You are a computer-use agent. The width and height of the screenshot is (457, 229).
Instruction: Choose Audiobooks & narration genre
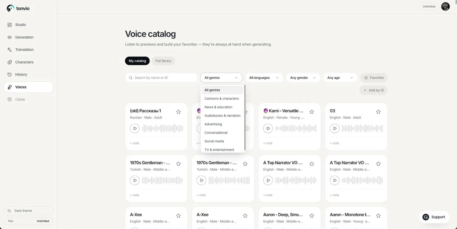click(x=222, y=116)
